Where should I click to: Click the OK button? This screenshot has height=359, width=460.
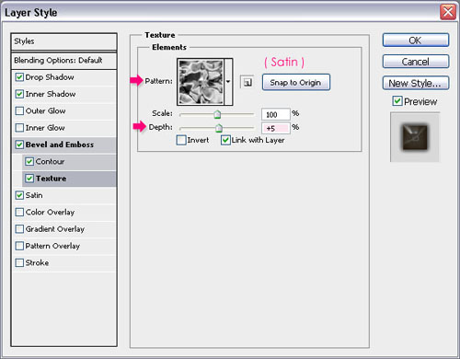click(416, 41)
